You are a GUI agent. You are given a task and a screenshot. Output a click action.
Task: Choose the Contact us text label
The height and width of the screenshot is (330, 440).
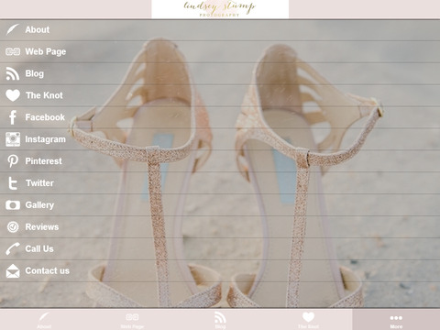pos(48,270)
